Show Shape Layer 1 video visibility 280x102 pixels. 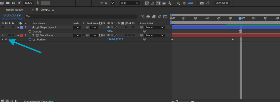[x=2, y=27]
